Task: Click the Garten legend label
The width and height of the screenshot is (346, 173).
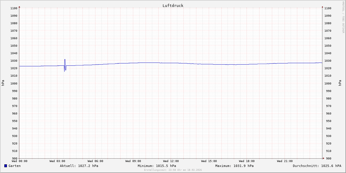Action: 14,166
